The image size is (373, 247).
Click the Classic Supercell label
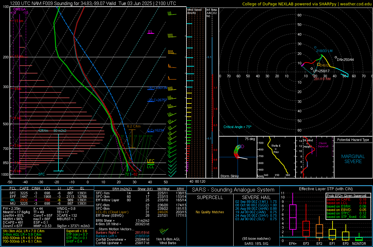click(323, 145)
